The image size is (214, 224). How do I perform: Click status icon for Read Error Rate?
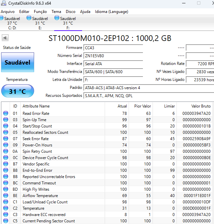[x=6, y=113]
